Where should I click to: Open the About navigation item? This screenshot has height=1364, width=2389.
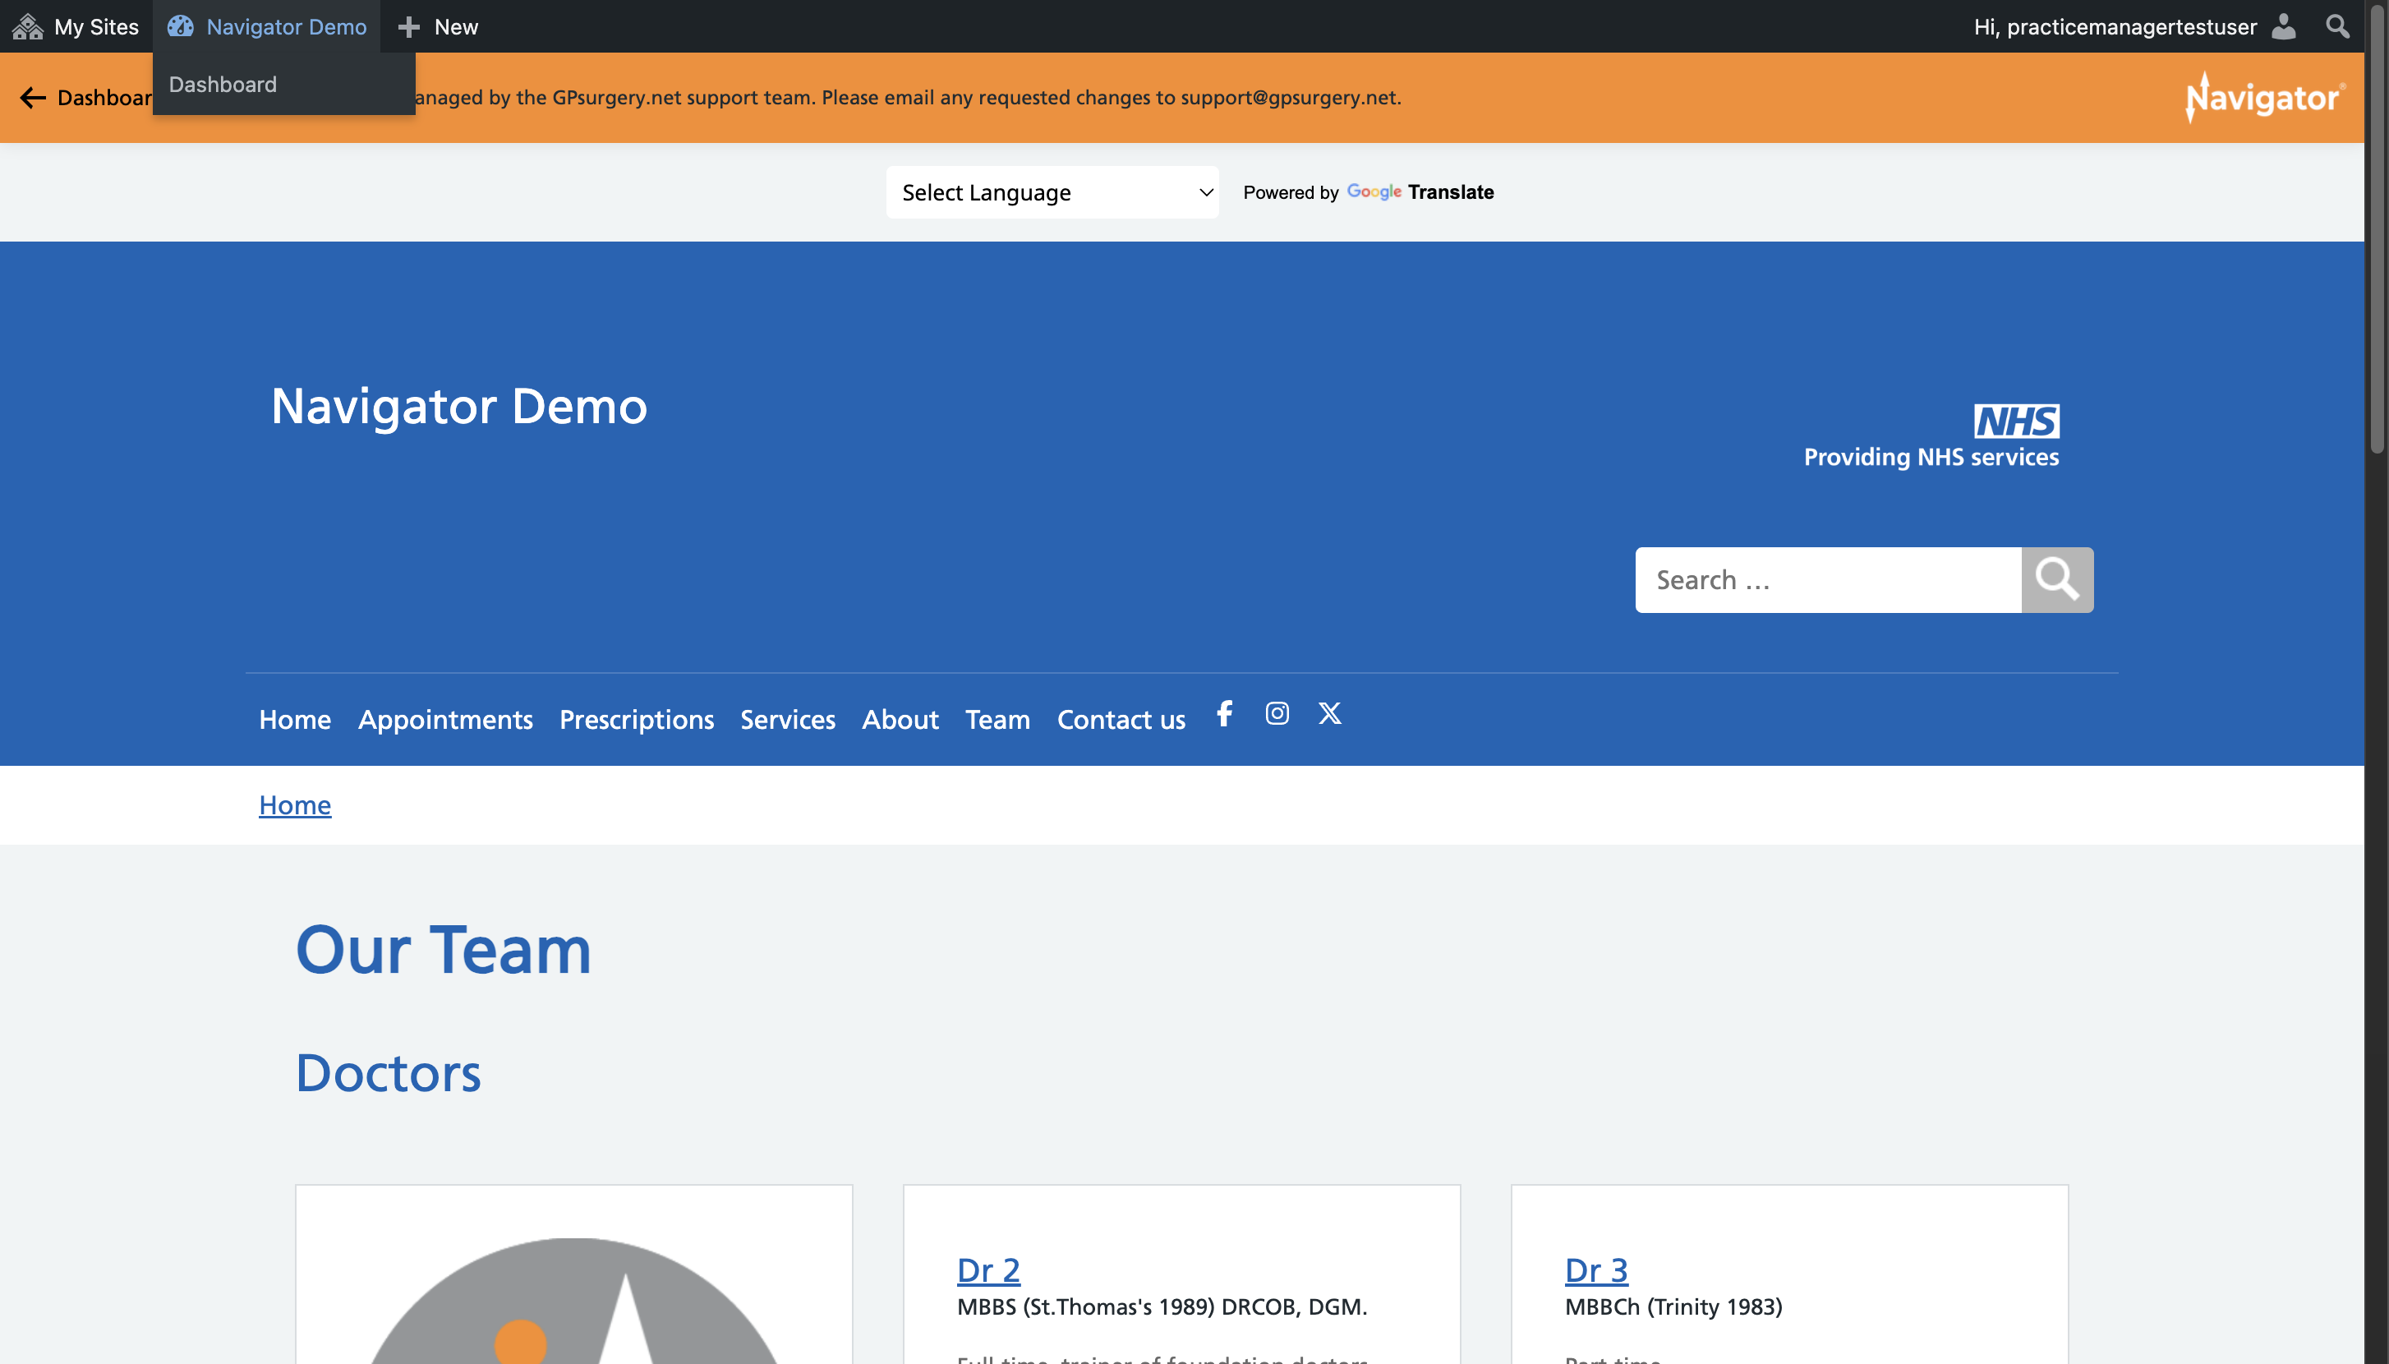tap(900, 720)
